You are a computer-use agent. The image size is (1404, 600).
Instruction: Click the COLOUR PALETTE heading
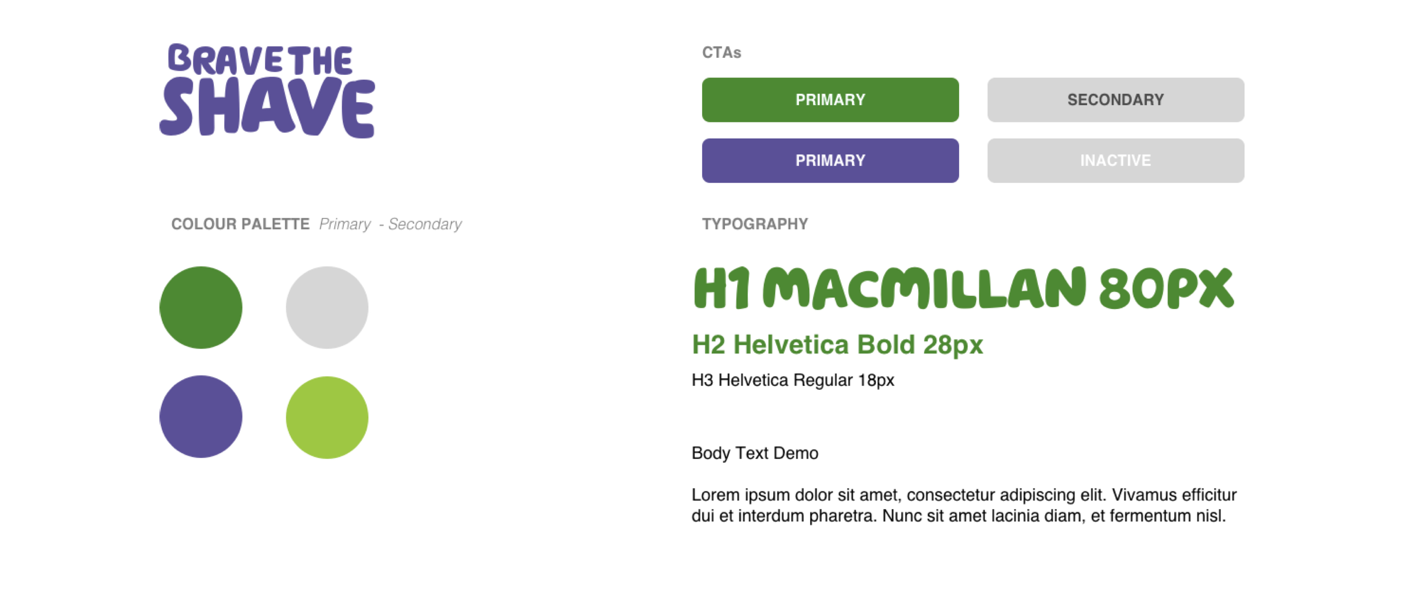coord(240,224)
